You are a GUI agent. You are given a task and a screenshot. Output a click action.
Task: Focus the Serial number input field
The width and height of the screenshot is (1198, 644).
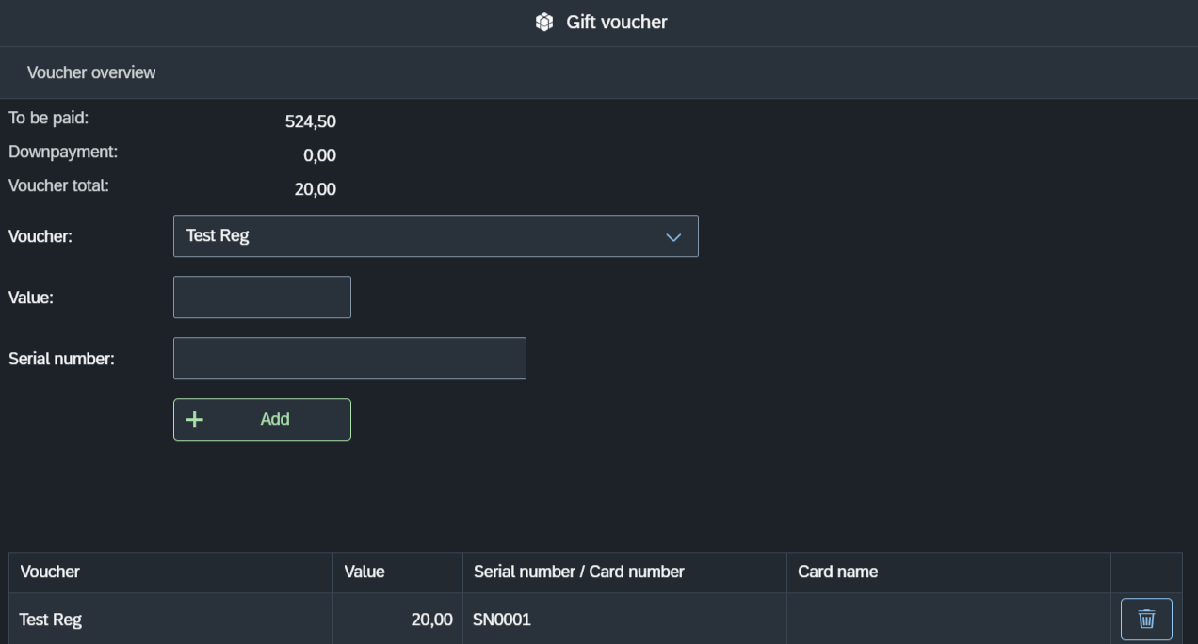(349, 359)
